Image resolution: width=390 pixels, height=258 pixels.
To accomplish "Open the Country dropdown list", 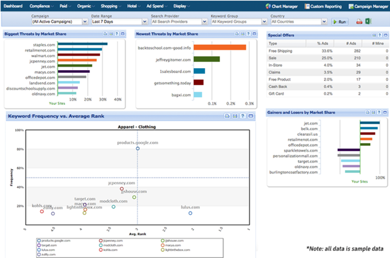I will pyautogui.click(x=299, y=22).
